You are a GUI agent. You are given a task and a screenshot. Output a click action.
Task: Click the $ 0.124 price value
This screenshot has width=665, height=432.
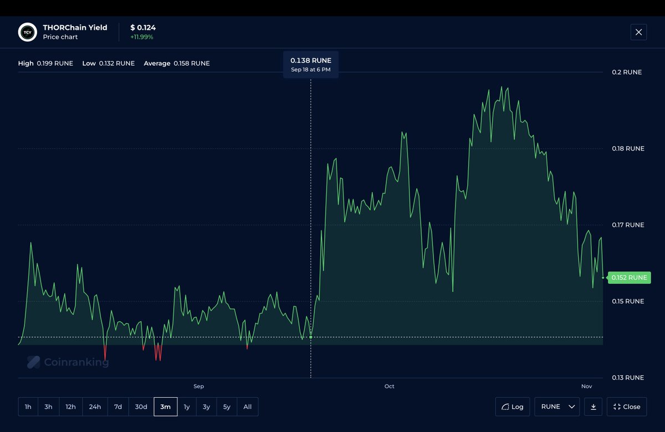(x=143, y=27)
